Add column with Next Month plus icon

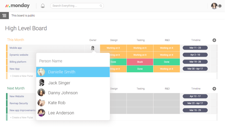click(x=214, y=89)
